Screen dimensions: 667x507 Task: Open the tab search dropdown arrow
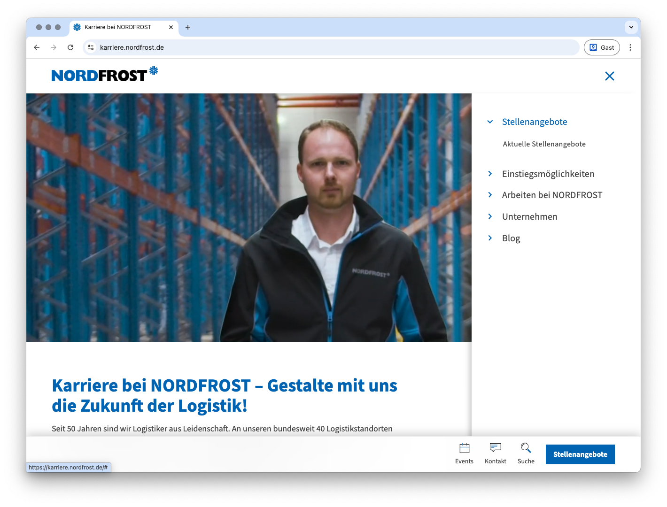[631, 27]
